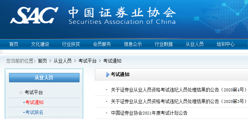Collapse the 考试平台 tree node
This screenshot has height=119, width=248.
tap(21, 92)
